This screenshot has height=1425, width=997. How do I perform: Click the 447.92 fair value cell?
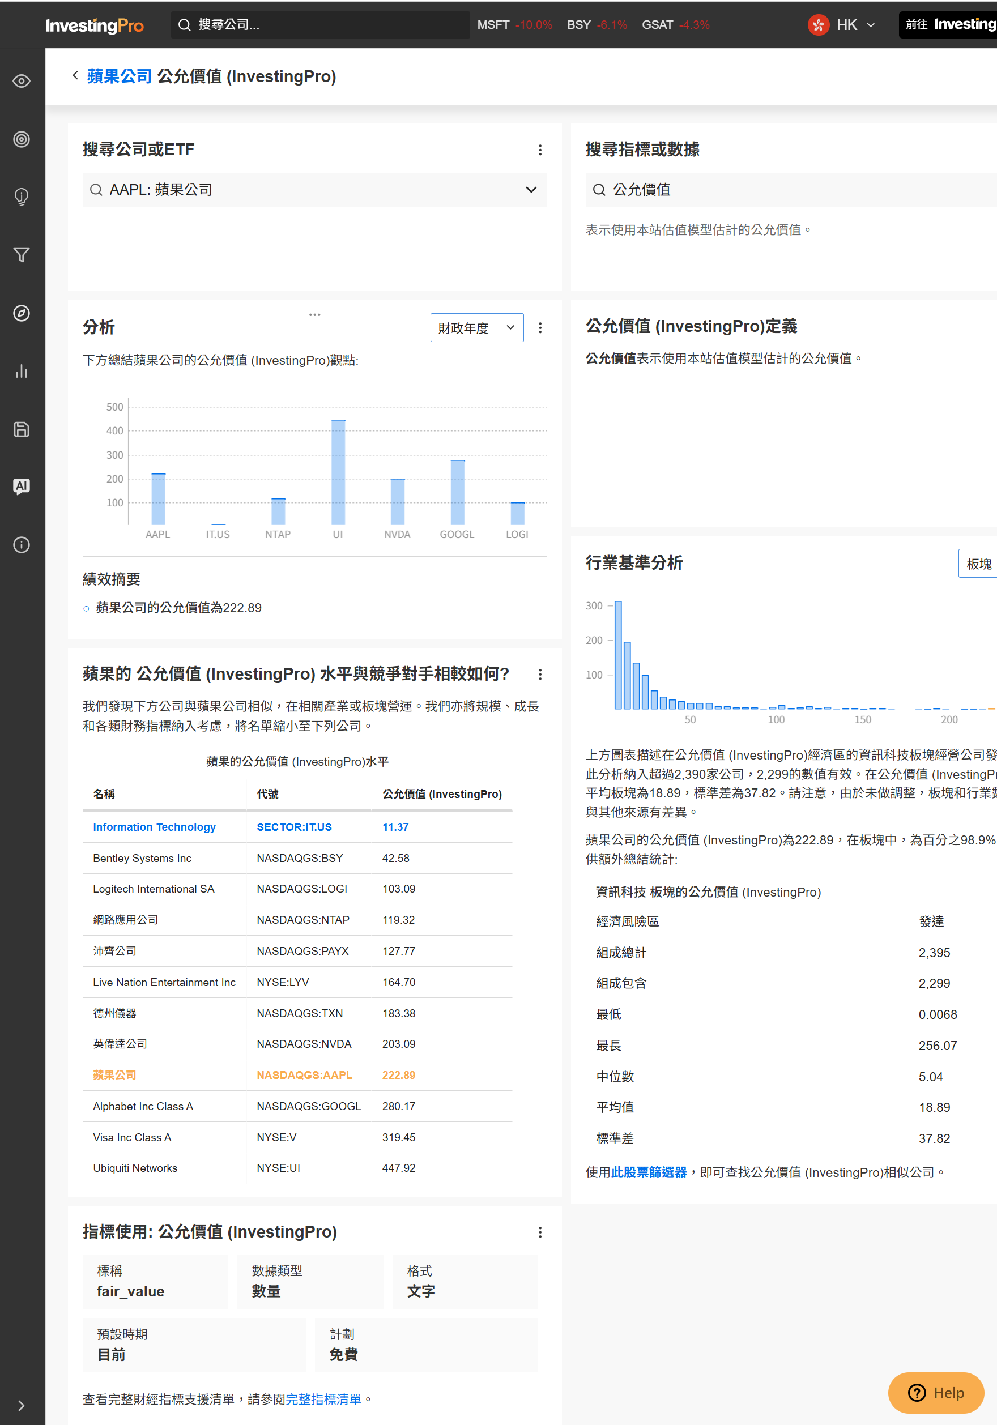[x=399, y=1168]
